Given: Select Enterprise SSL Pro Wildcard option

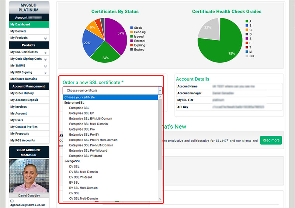Looking at the screenshot, I should 88,150.
